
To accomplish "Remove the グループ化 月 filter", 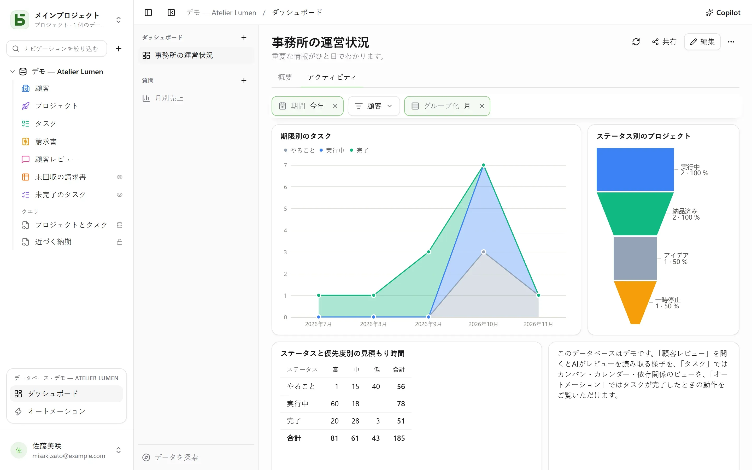I will click(x=482, y=106).
